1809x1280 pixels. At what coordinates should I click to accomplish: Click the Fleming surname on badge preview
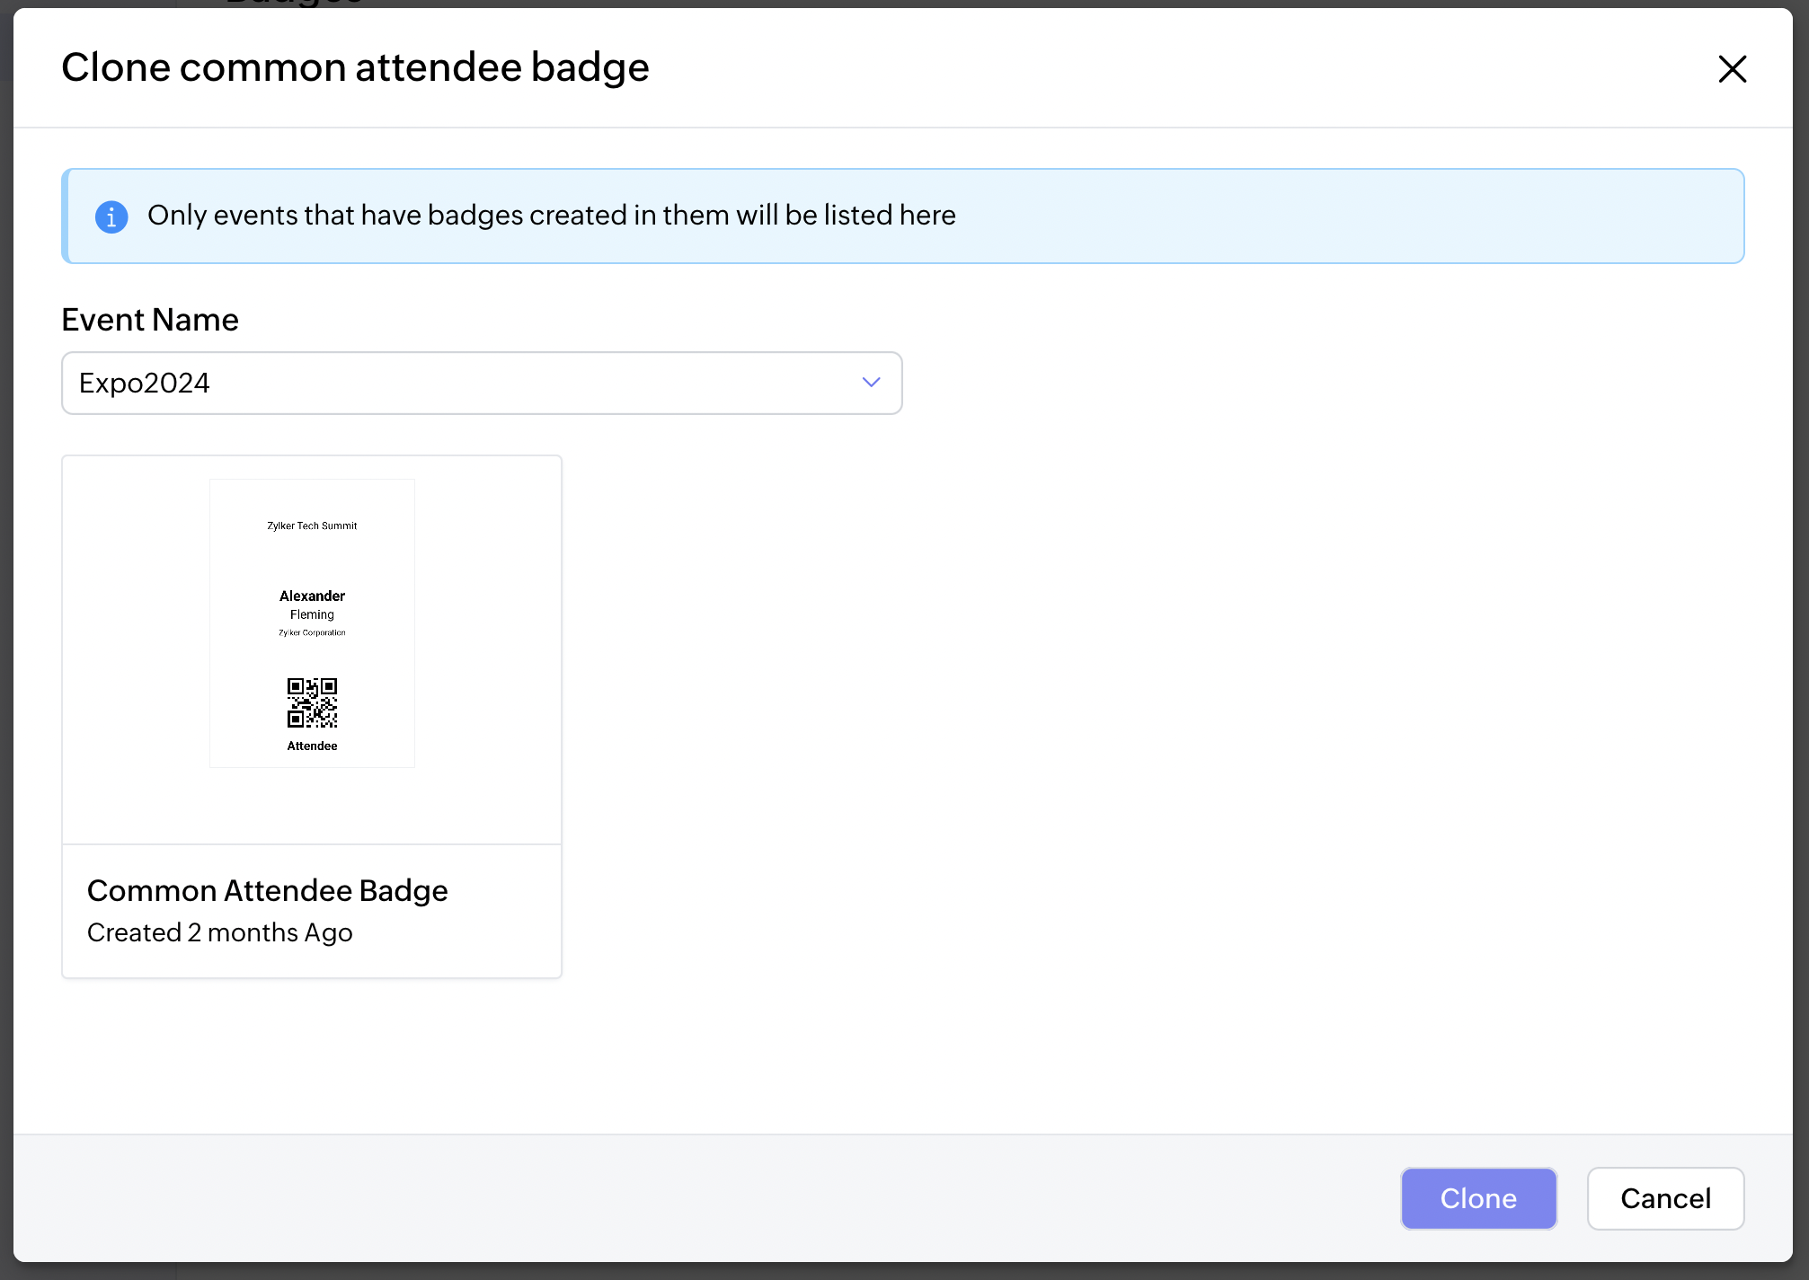tap(312, 614)
